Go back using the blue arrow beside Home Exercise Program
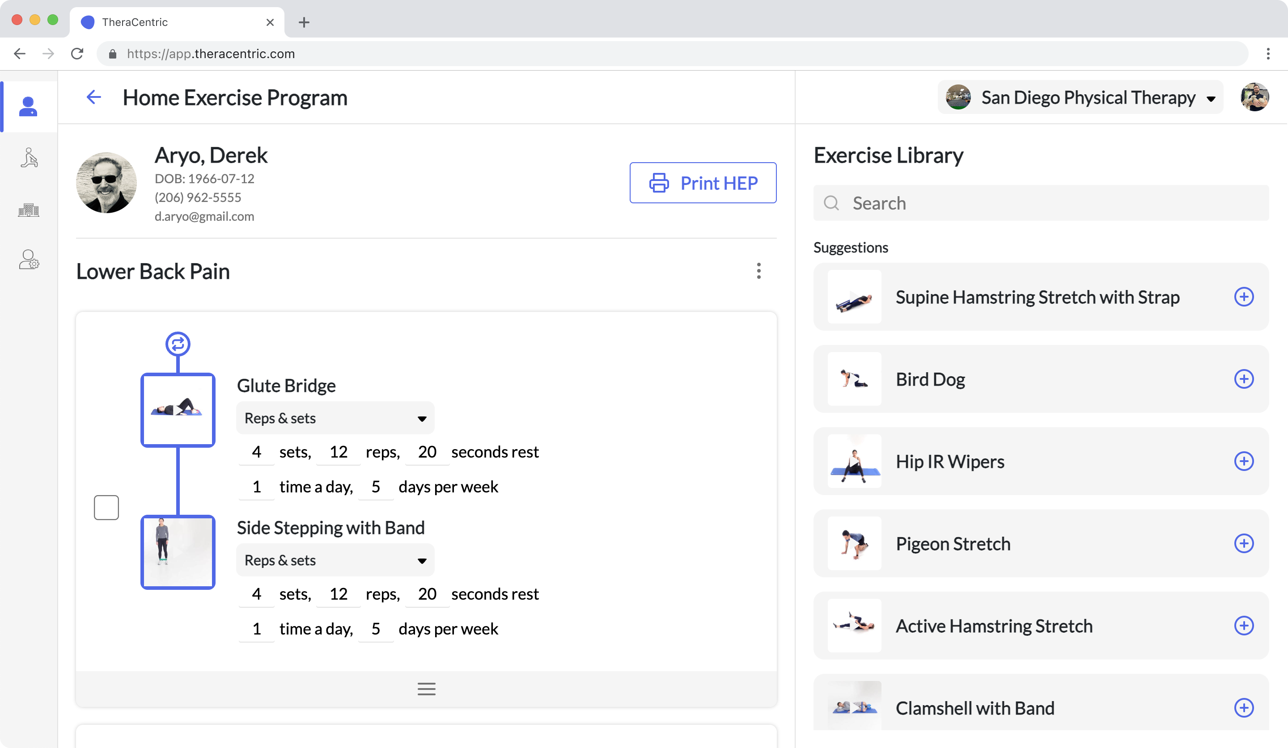 93,97
